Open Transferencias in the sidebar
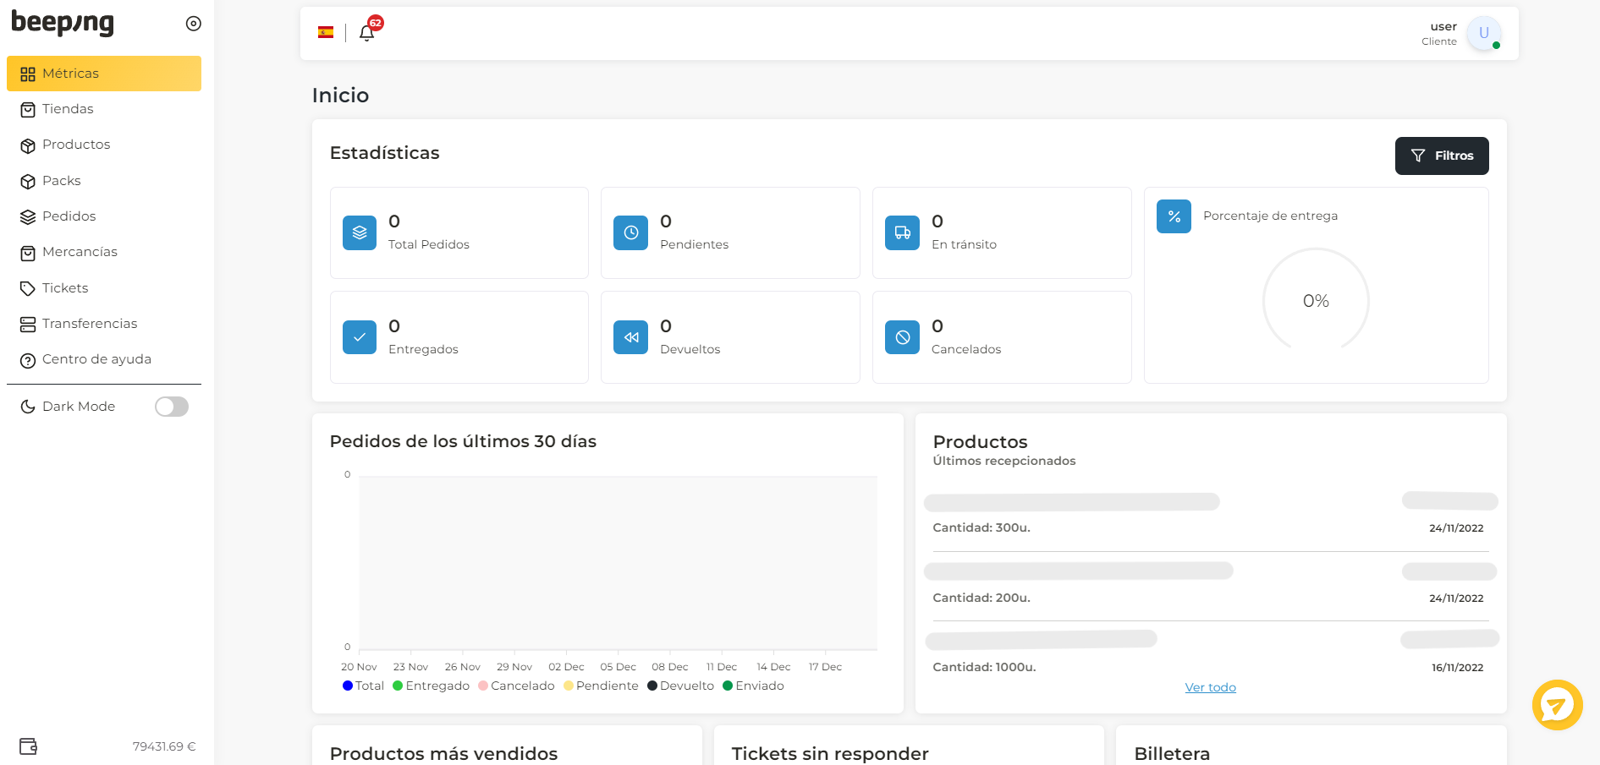The image size is (1600, 765). point(89,324)
